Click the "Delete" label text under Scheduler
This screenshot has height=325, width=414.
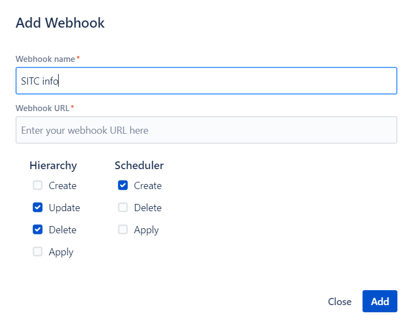tap(148, 208)
